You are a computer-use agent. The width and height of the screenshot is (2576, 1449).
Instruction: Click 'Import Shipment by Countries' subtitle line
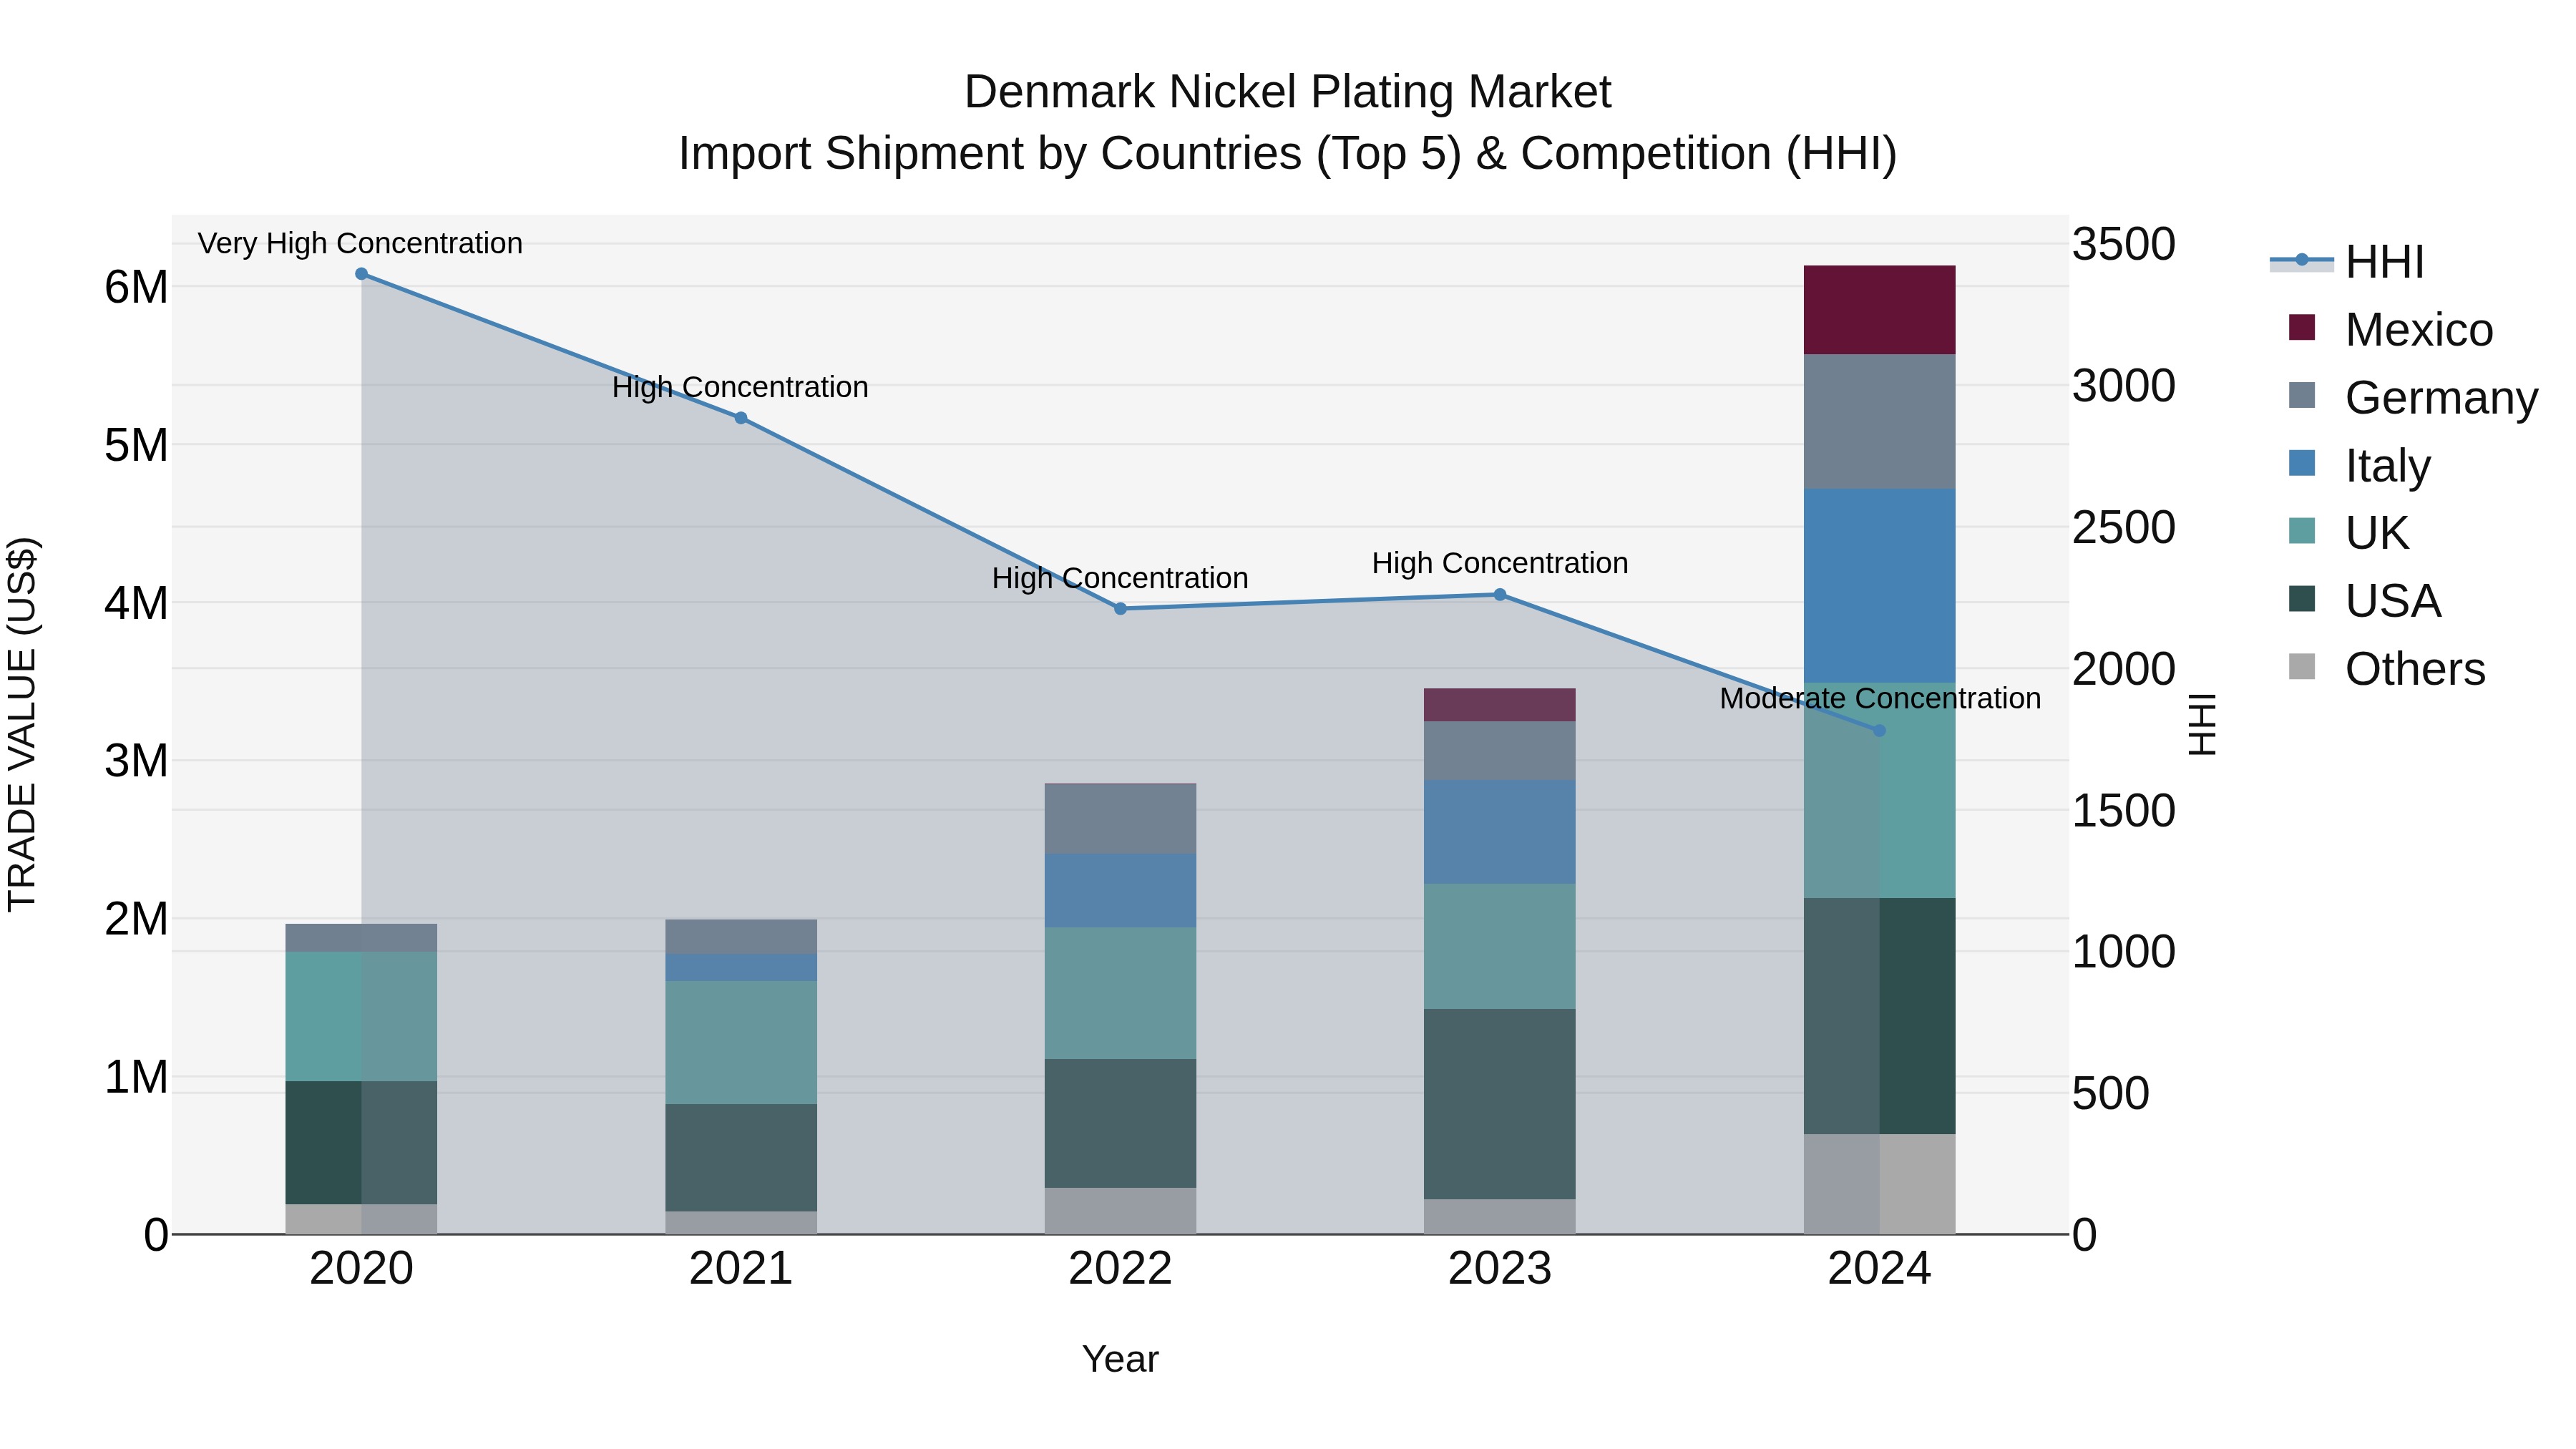pyautogui.click(x=1288, y=154)
